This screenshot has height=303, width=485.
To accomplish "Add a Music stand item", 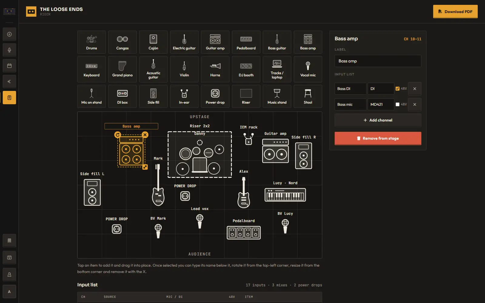I will pos(277,96).
